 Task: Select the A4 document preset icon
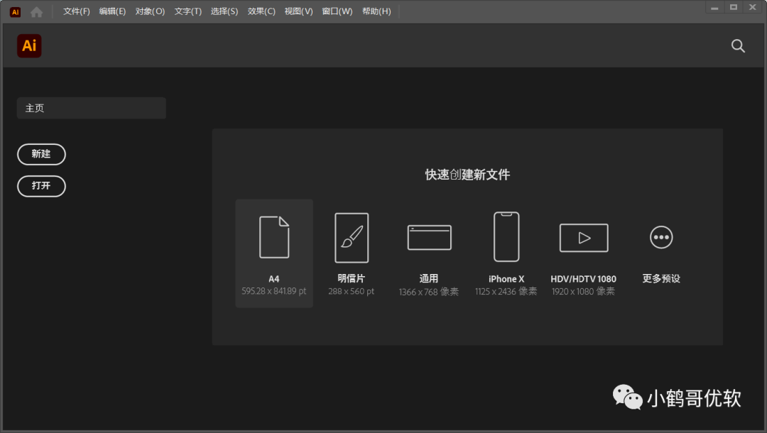(274, 236)
